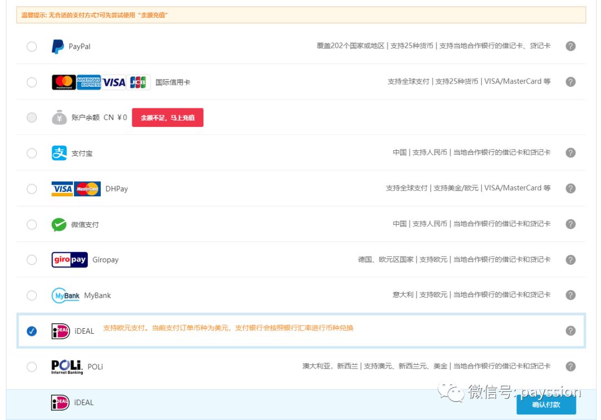
Task: Open help icon for 微信支付
Action: coord(570,224)
